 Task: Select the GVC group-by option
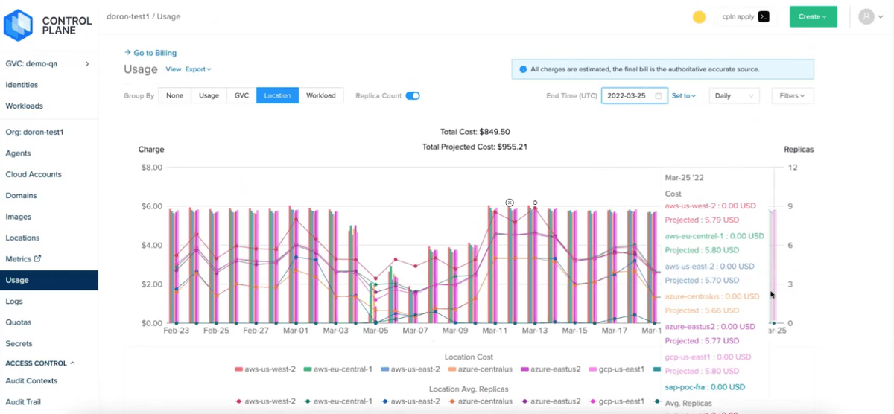[241, 95]
